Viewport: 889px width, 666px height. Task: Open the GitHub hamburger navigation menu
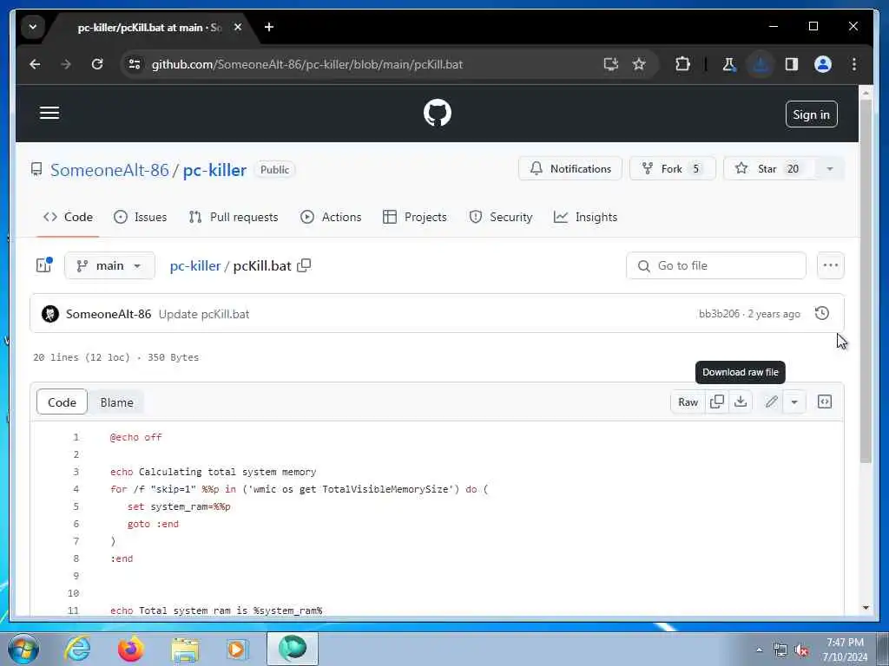tap(49, 113)
